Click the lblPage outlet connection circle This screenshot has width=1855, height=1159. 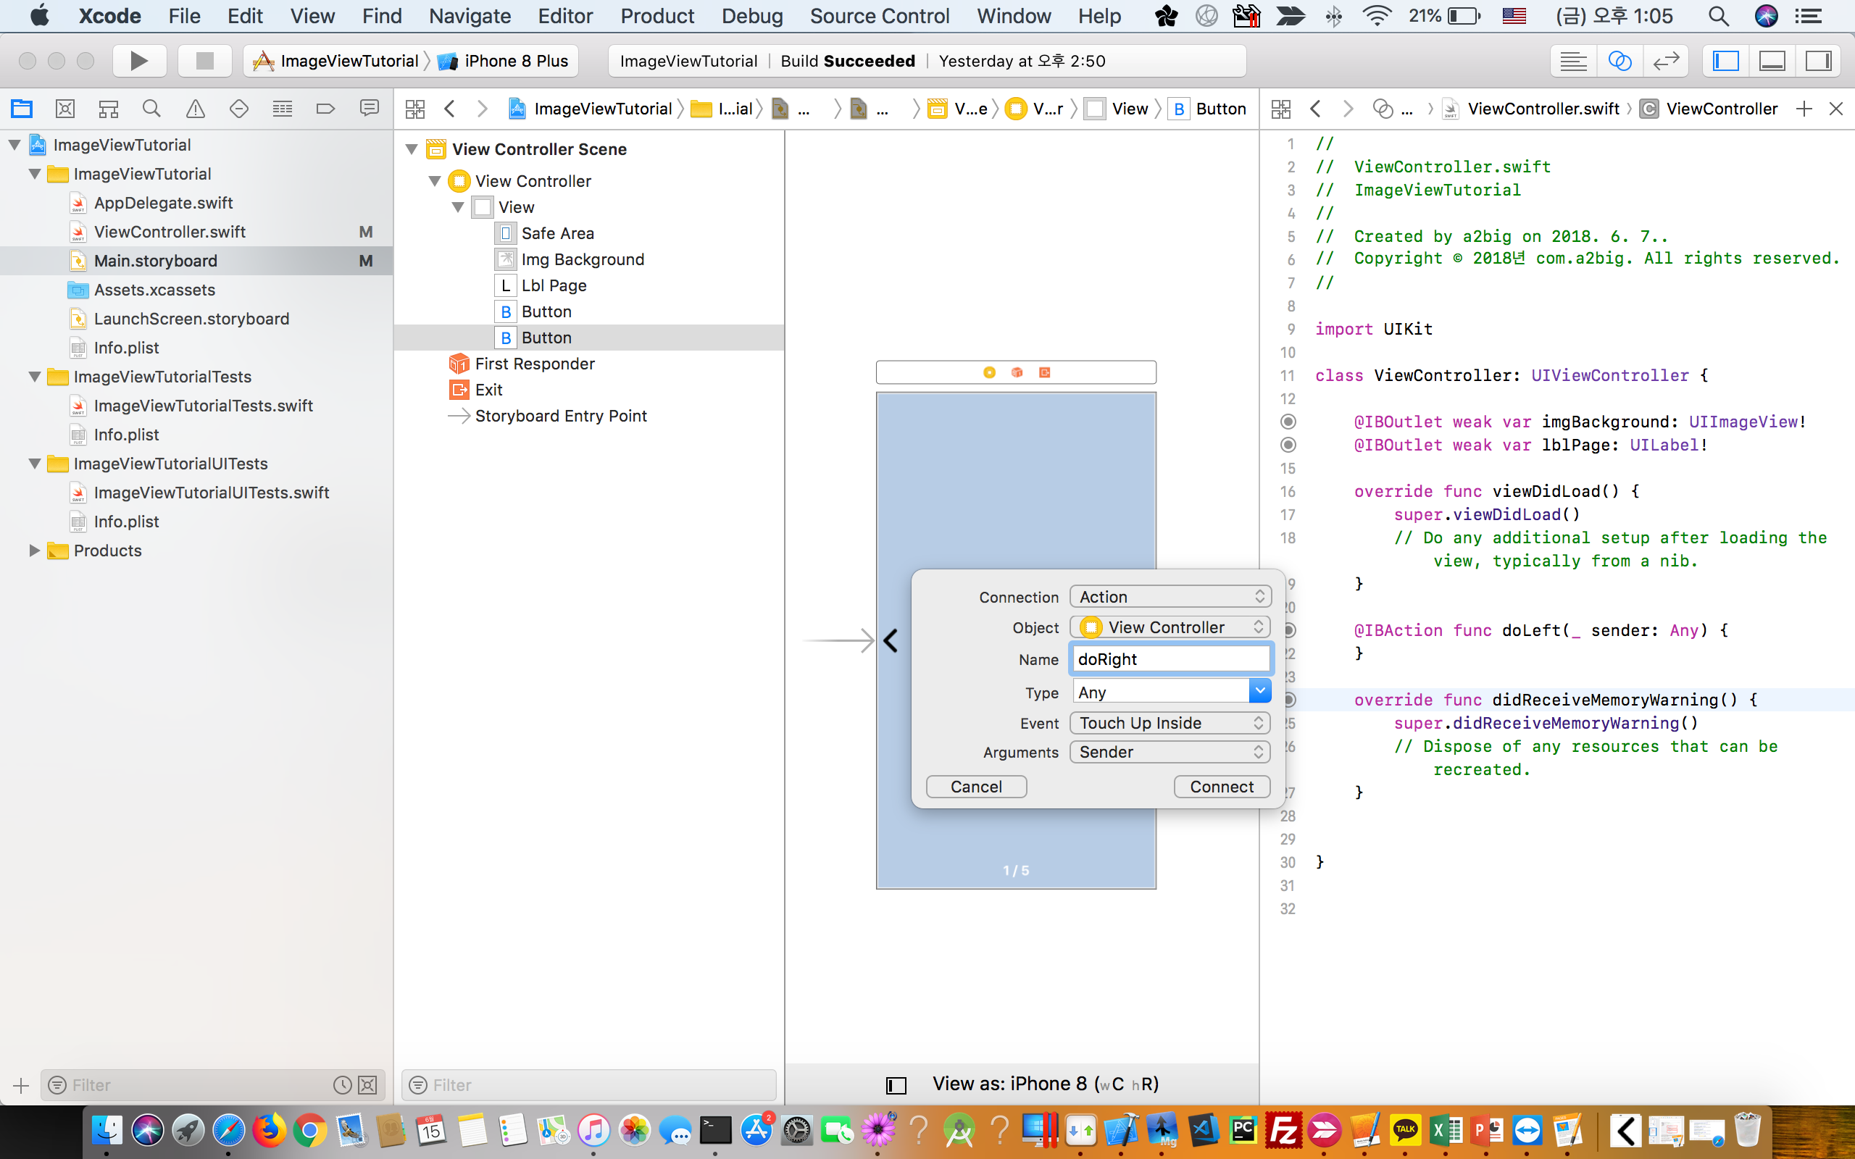(x=1288, y=445)
